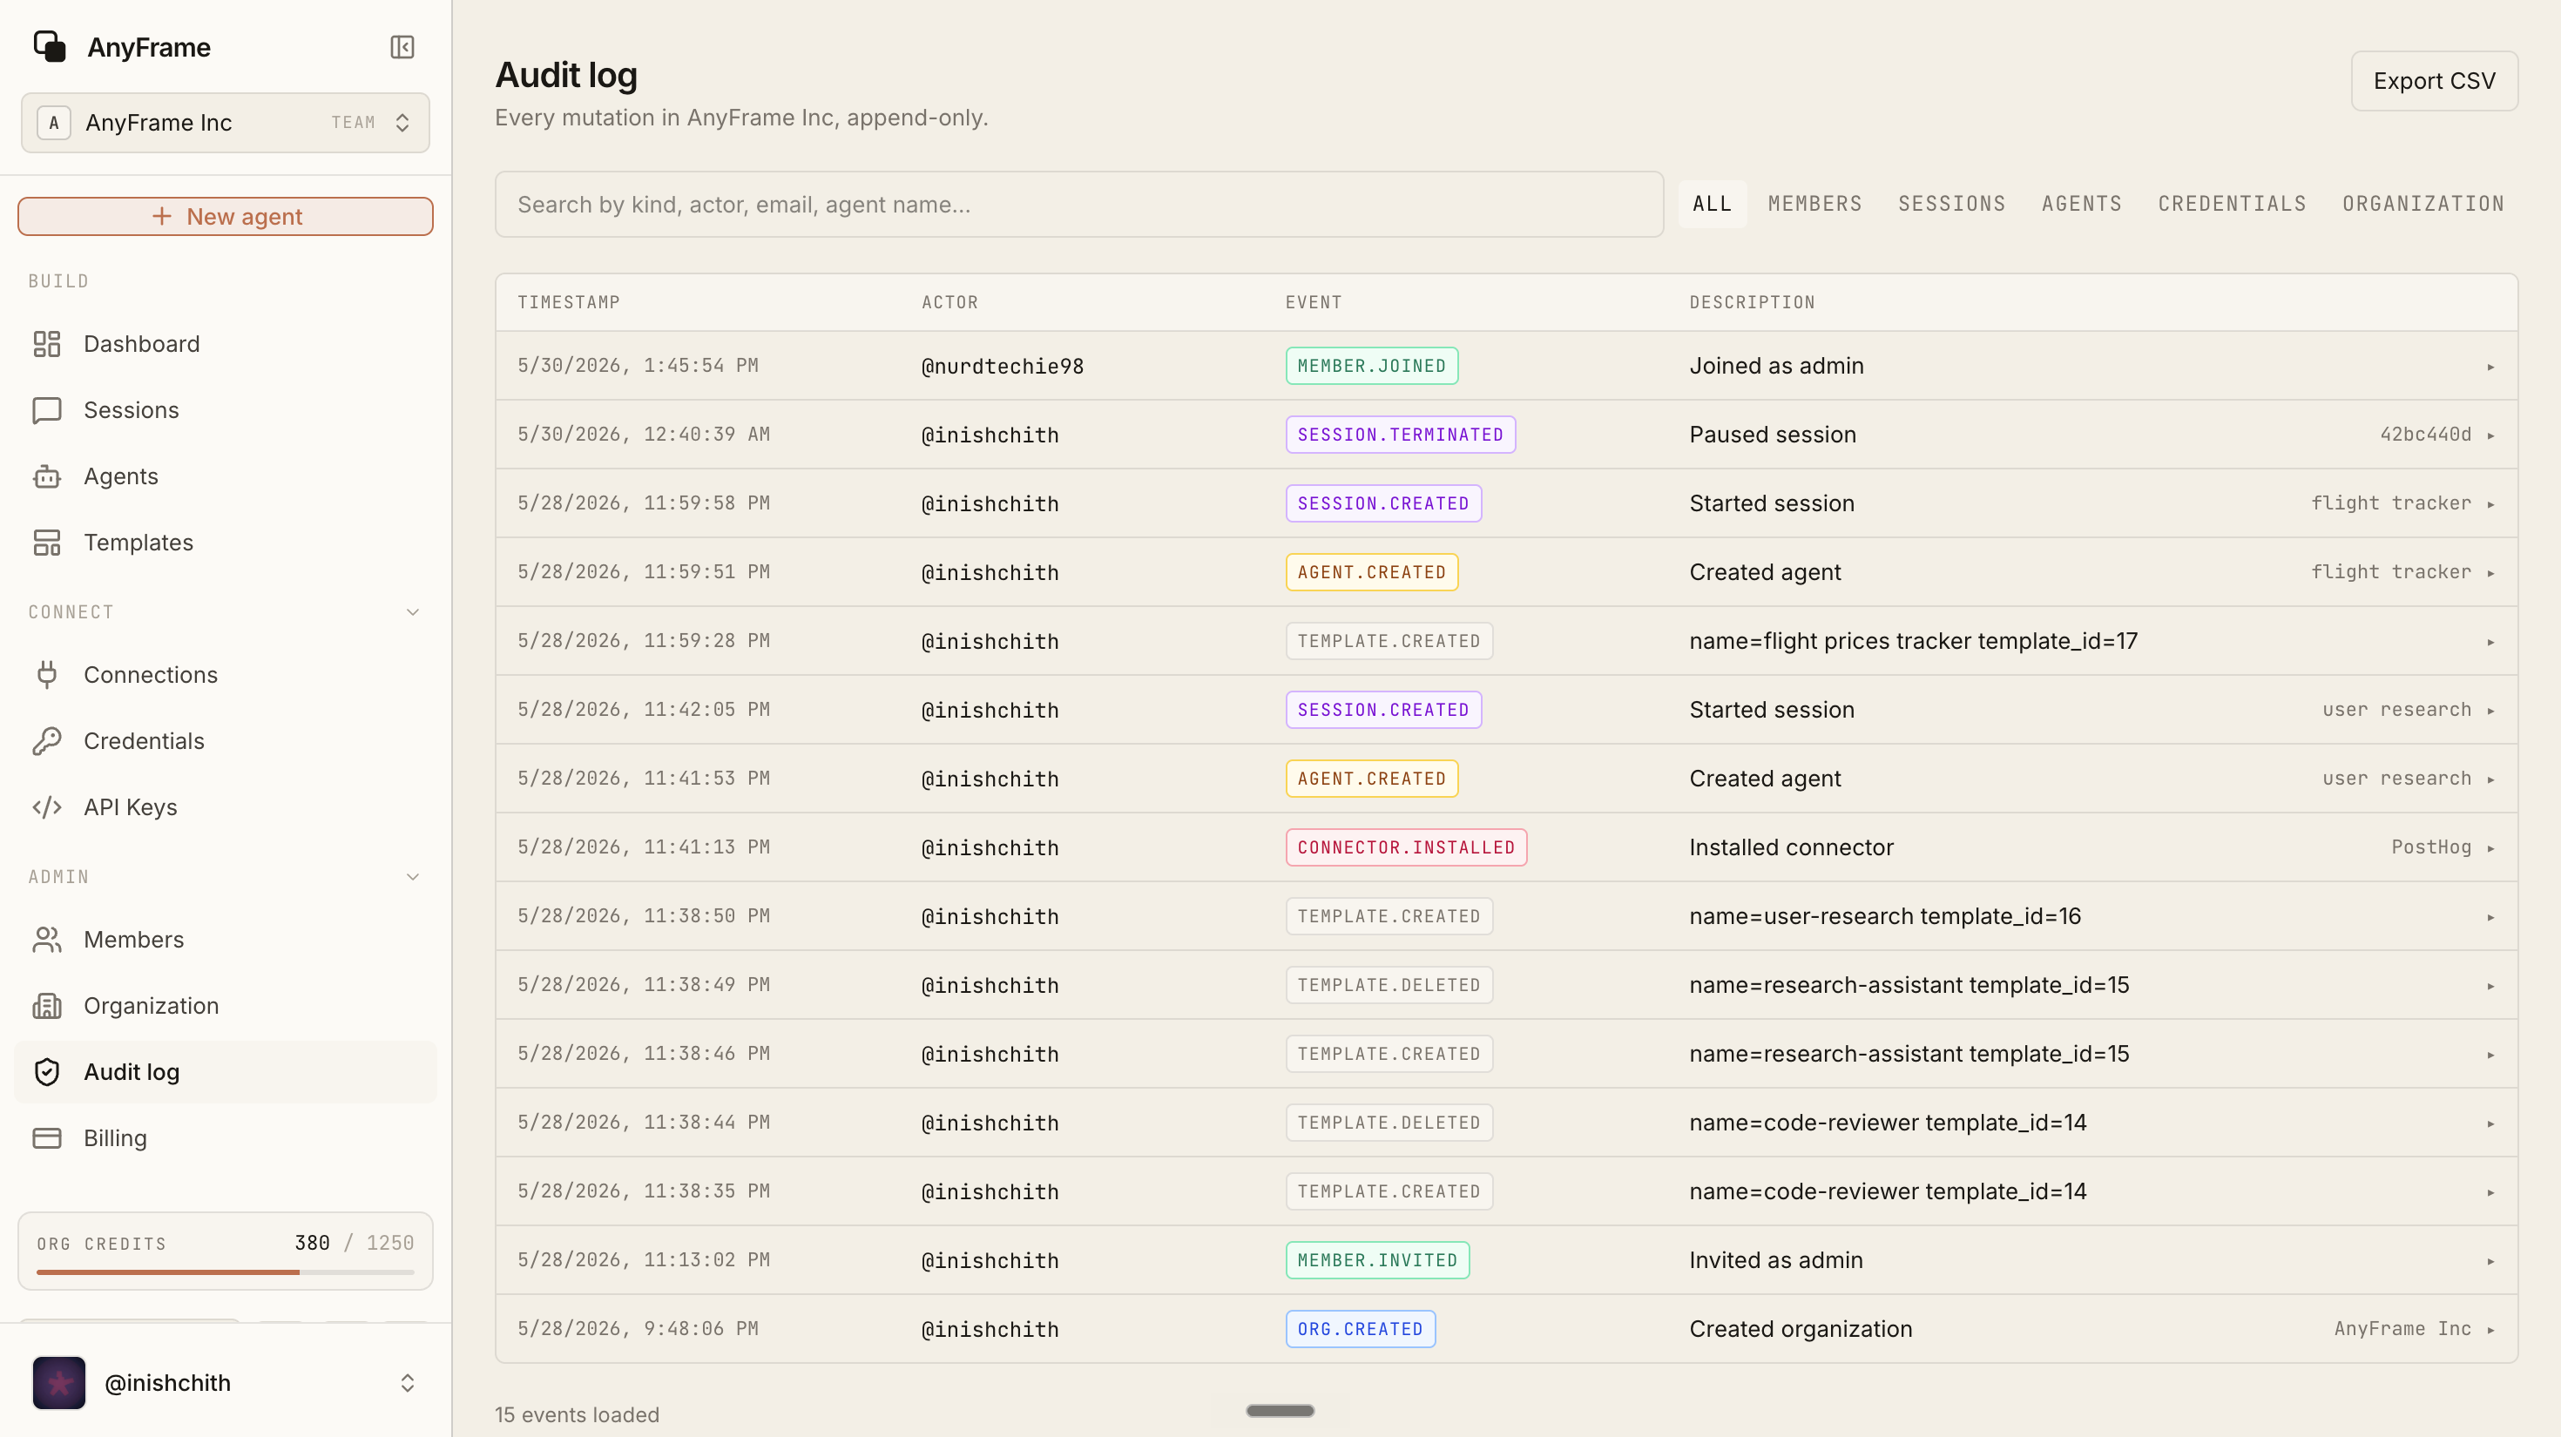Open the Agents page

pos(226,476)
